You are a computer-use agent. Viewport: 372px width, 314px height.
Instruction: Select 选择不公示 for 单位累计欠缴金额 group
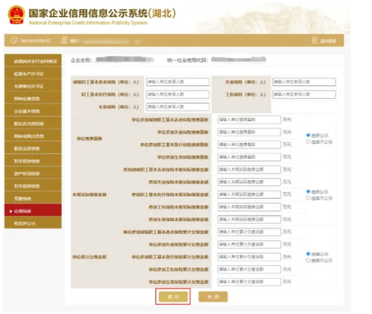click(x=308, y=260)
